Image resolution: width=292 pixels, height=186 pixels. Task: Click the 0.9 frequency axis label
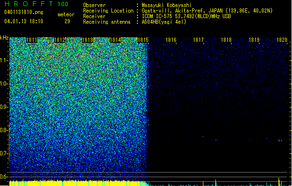pyautogui.click(x=4, y=107)
